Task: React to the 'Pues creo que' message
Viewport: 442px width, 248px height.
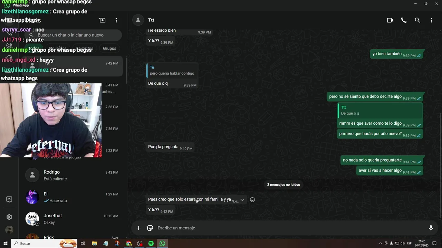Action: (x=252, y=200)
